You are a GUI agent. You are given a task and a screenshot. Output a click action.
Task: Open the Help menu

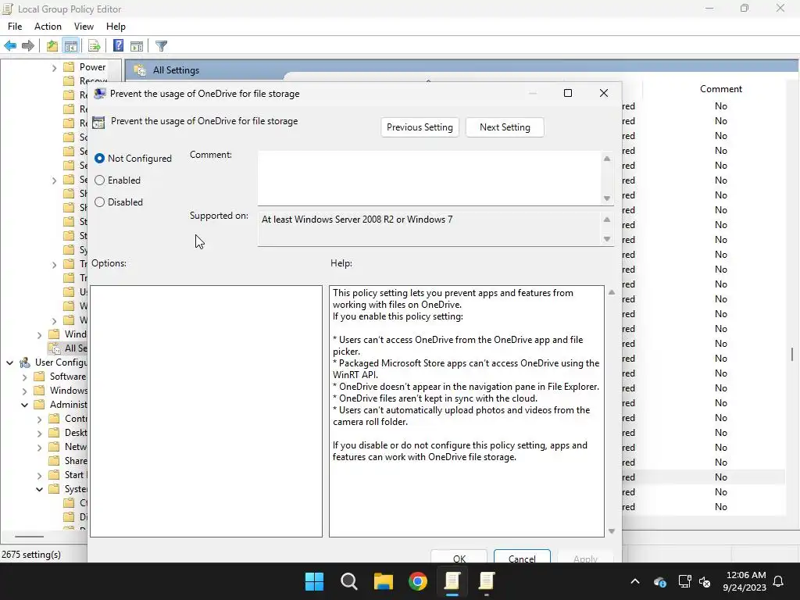pyautogui.click(x=116, y=27)
